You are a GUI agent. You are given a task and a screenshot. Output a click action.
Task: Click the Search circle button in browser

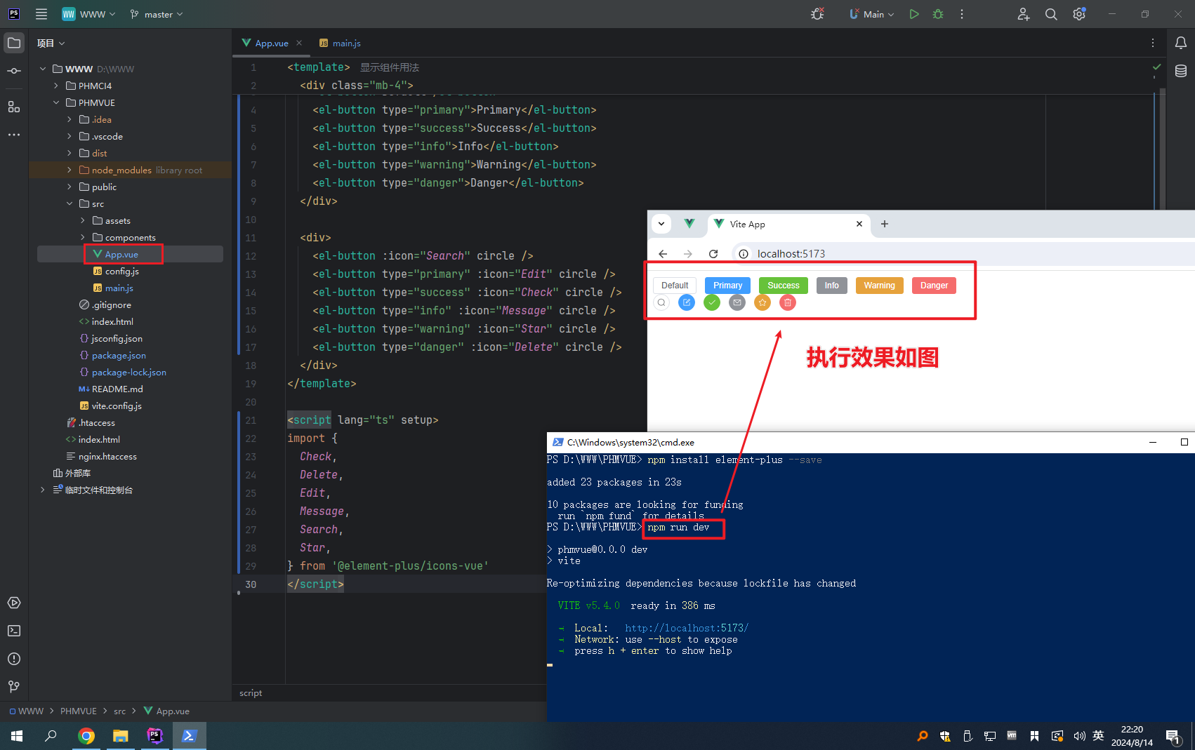tap(661, 302)
